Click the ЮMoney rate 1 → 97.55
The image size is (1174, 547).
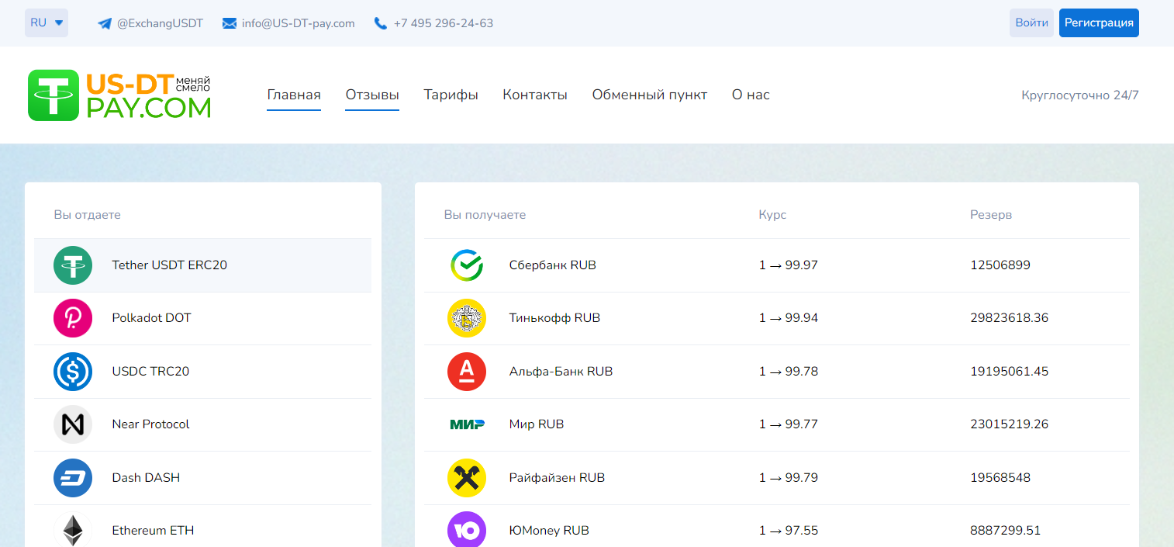click(788, 531)
